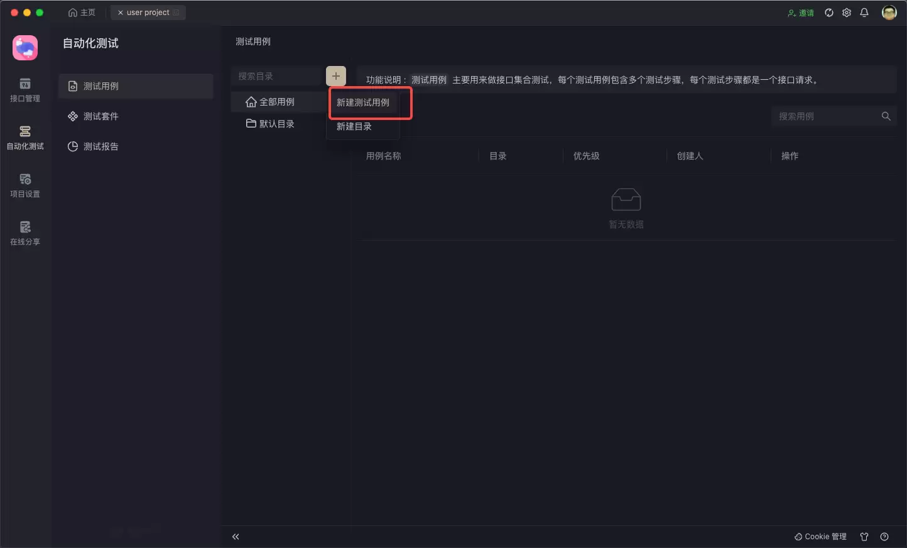The height and width of the screenshot is (548, 907).
Task: Click the 邀请 invite button
Action: click(801, 13)
